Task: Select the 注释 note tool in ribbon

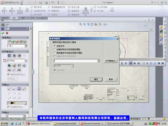Action: coord(27,10)
